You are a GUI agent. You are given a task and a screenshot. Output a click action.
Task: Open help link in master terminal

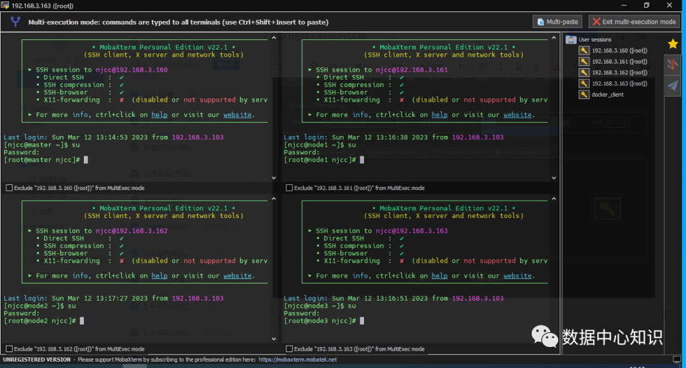(x=159, y=115)
